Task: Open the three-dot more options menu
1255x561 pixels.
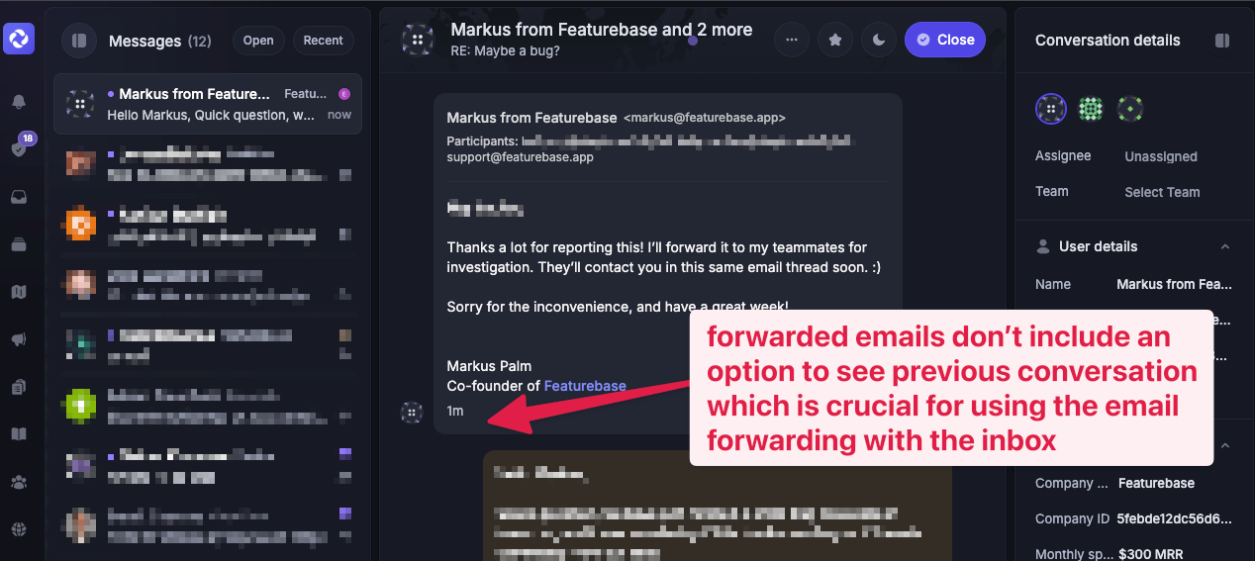Action: (791, 40)
